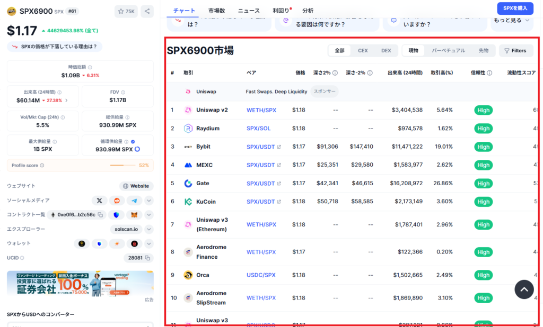Click the Orca exchange logo
543x327 pixels.
click(x=188, y=275)
